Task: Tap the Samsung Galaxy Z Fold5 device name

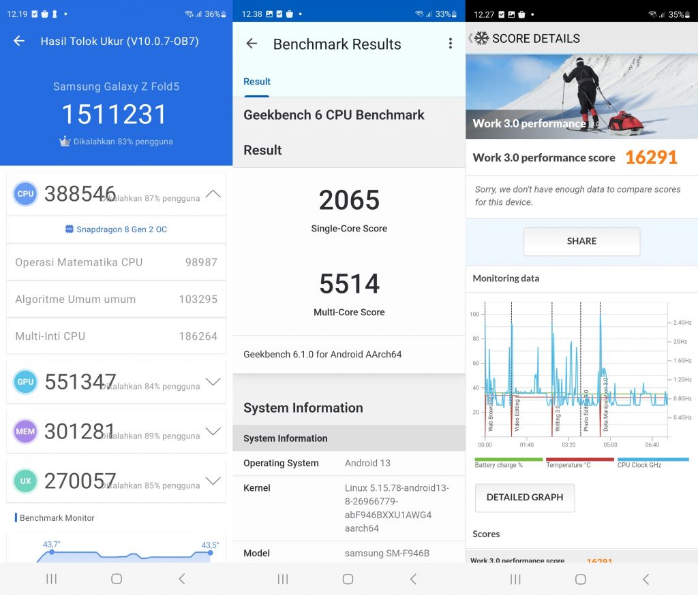Action: [116, 86]
